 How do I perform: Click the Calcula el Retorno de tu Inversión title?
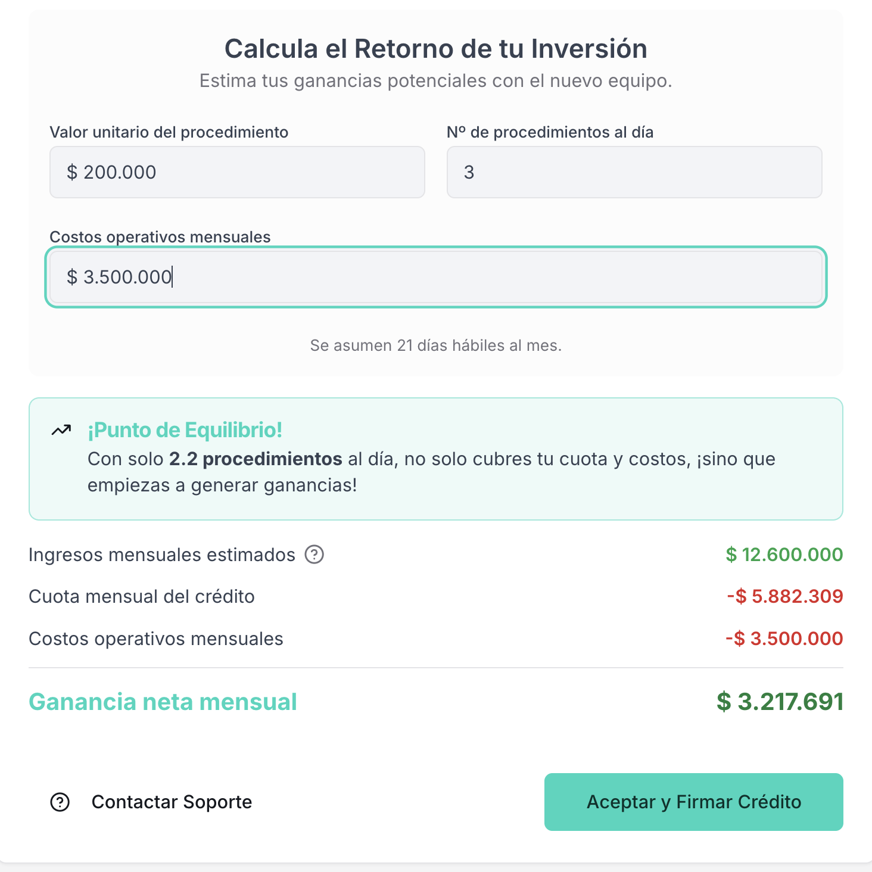[x=435, y=49]
